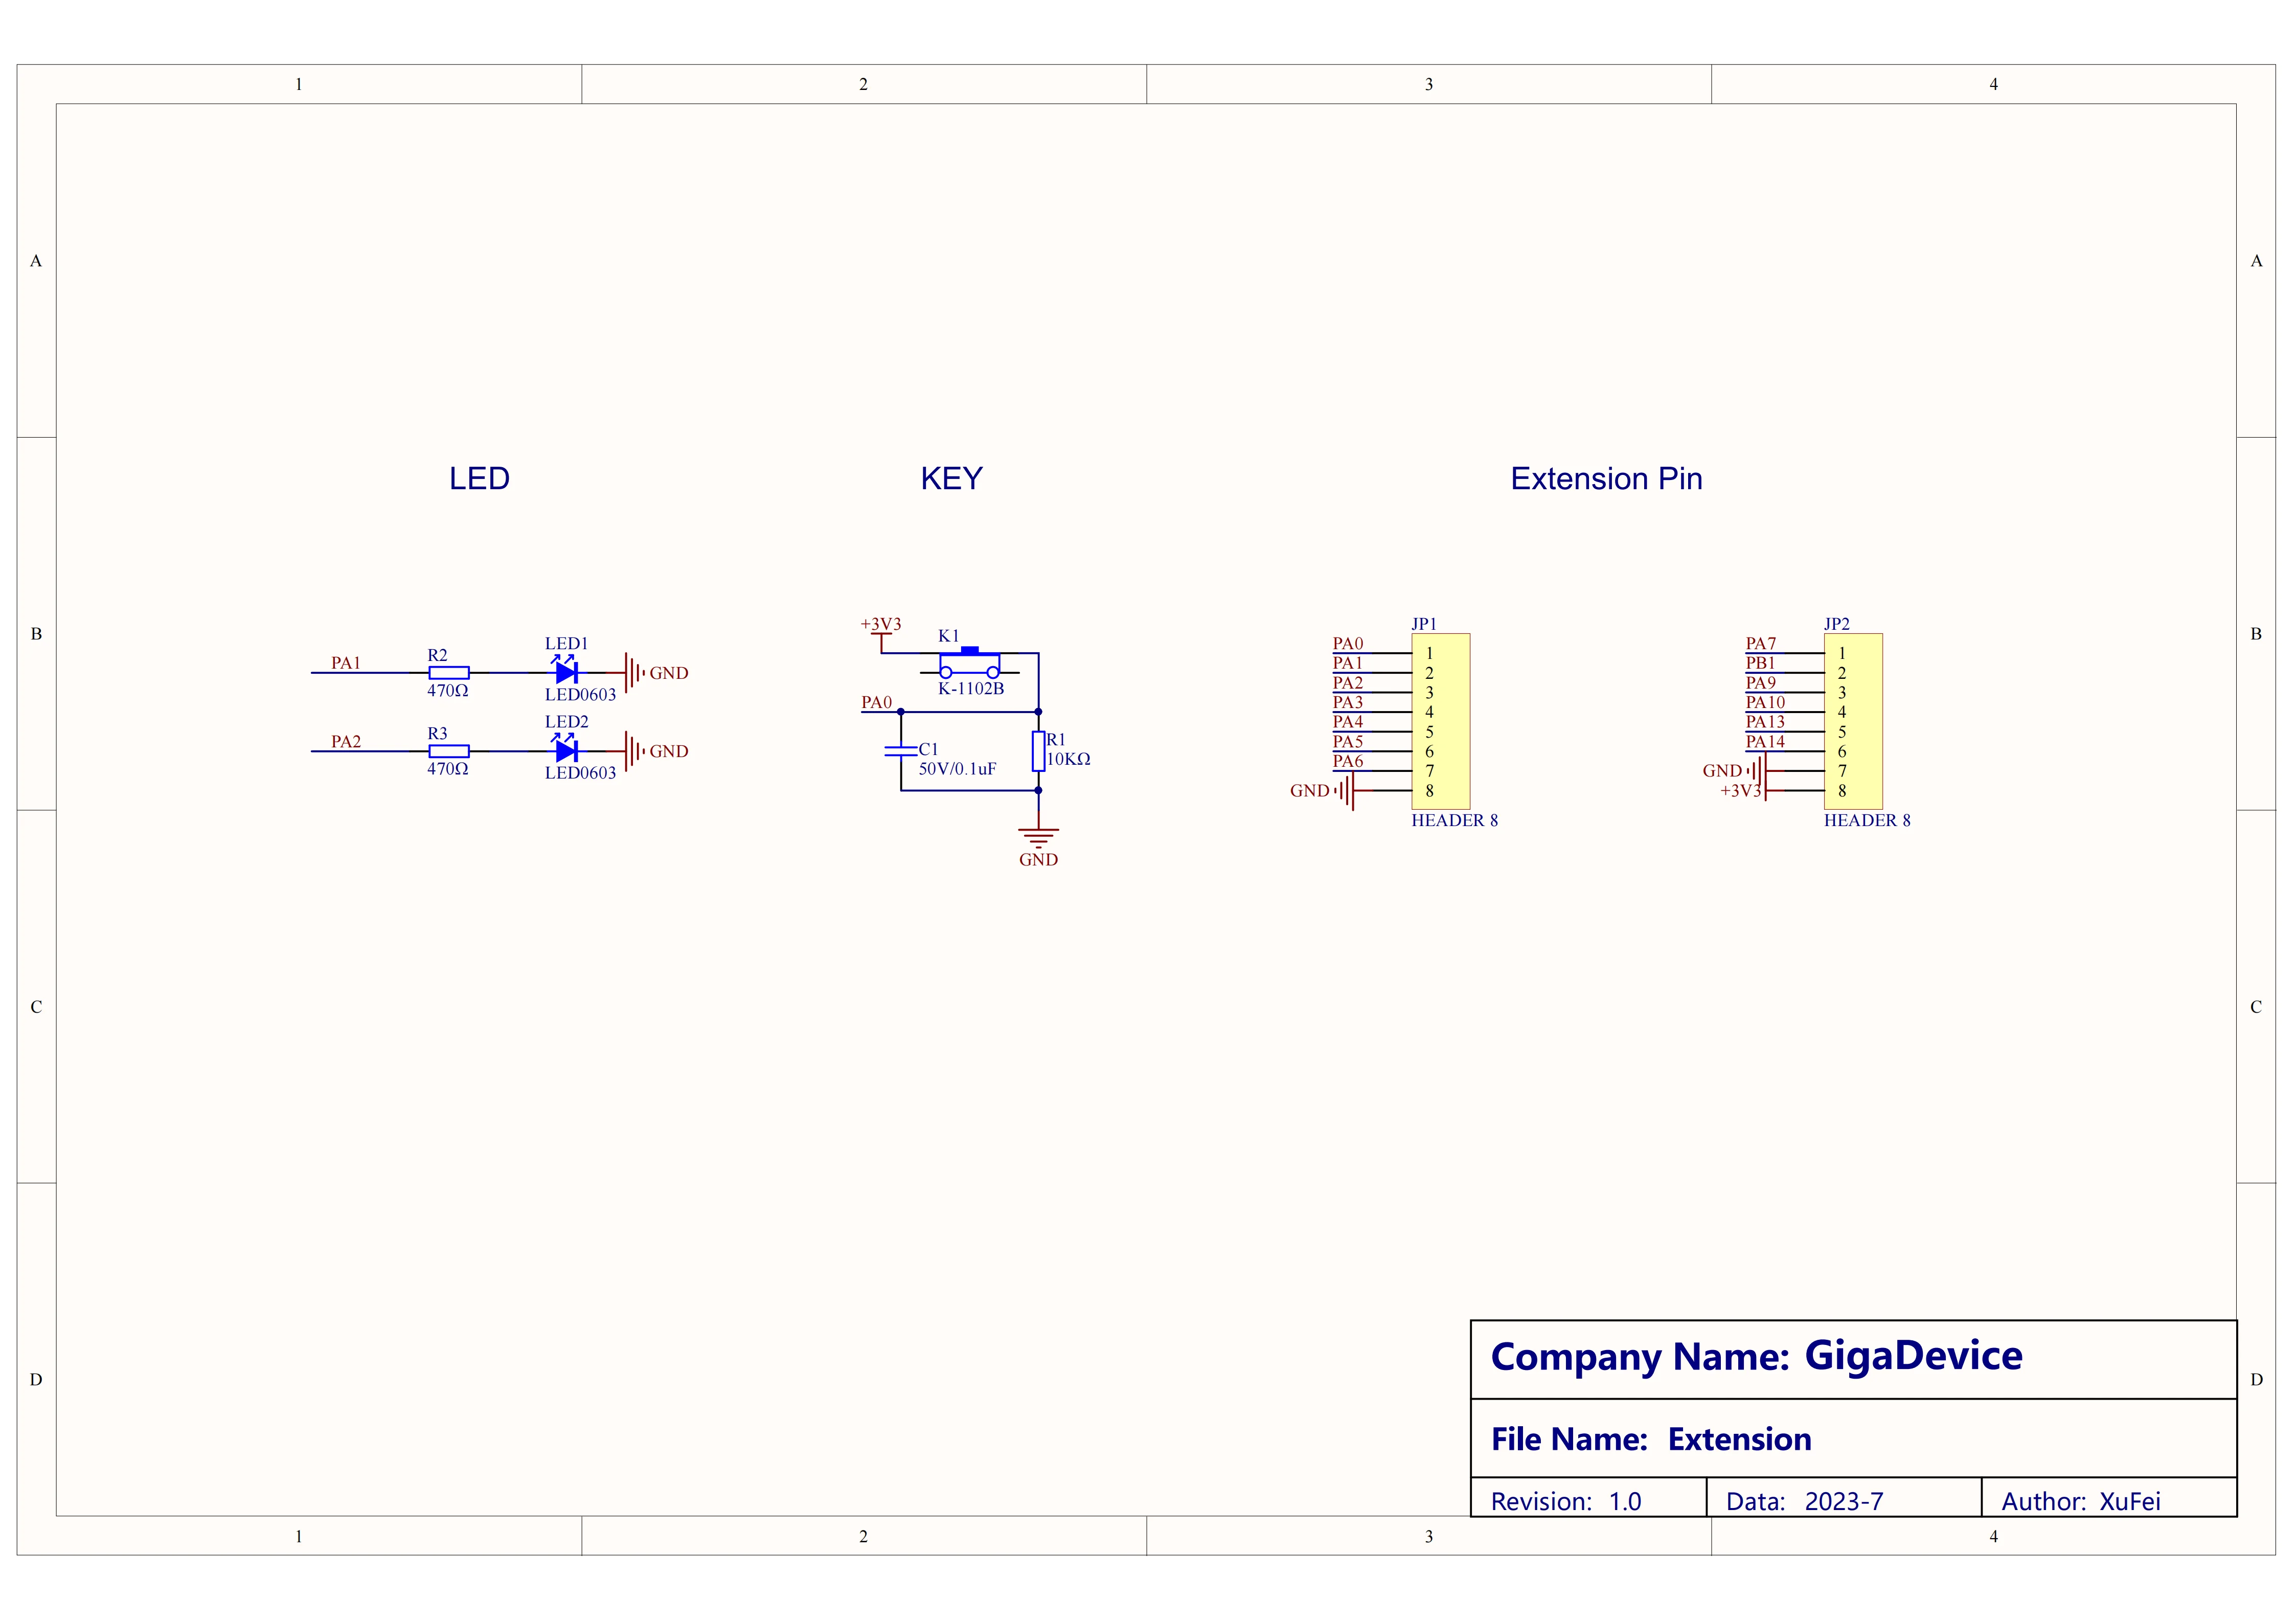Image resolution: width=2296 pixels, height=1622 pixels.
Task: Select the KEY section title
Action: pyautogui.click(x=951, y=479)
